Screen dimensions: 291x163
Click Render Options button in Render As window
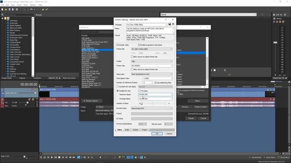[92, 101]
